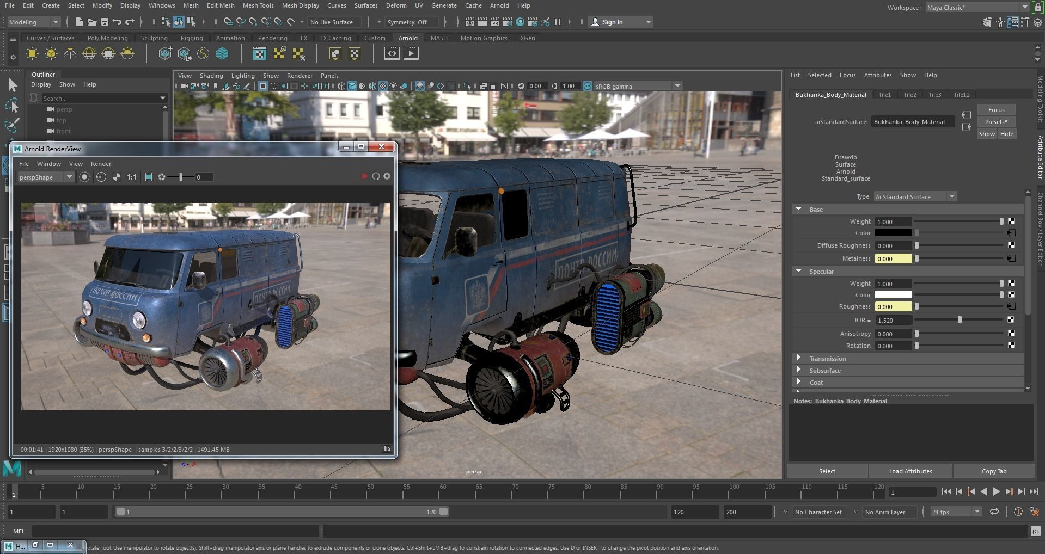Open the Workspace Maya Classic dropdown
The width and height of the screenshot is (1045, 554).
[977, 8]
